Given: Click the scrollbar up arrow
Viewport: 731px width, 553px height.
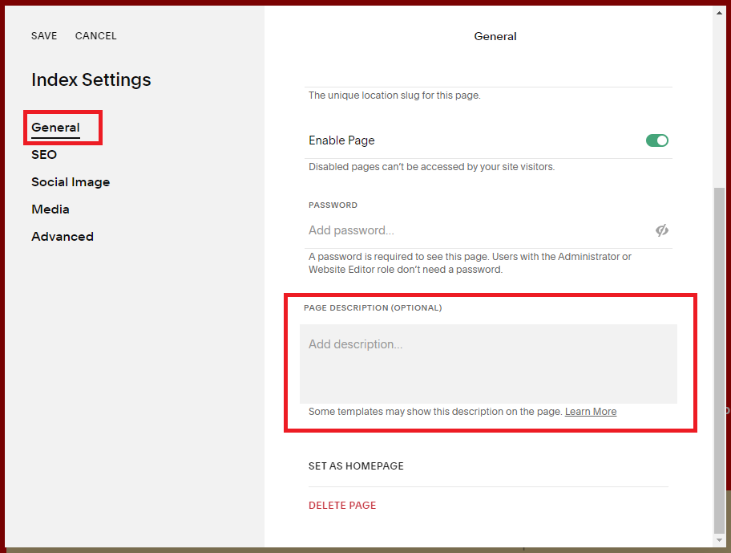Looking at the screenshot, I should point(719,13).
